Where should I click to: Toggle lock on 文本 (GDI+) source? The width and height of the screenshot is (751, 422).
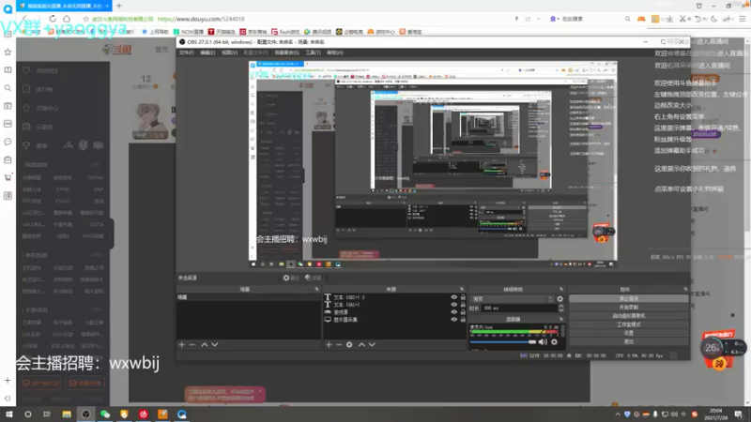point(463,304)
